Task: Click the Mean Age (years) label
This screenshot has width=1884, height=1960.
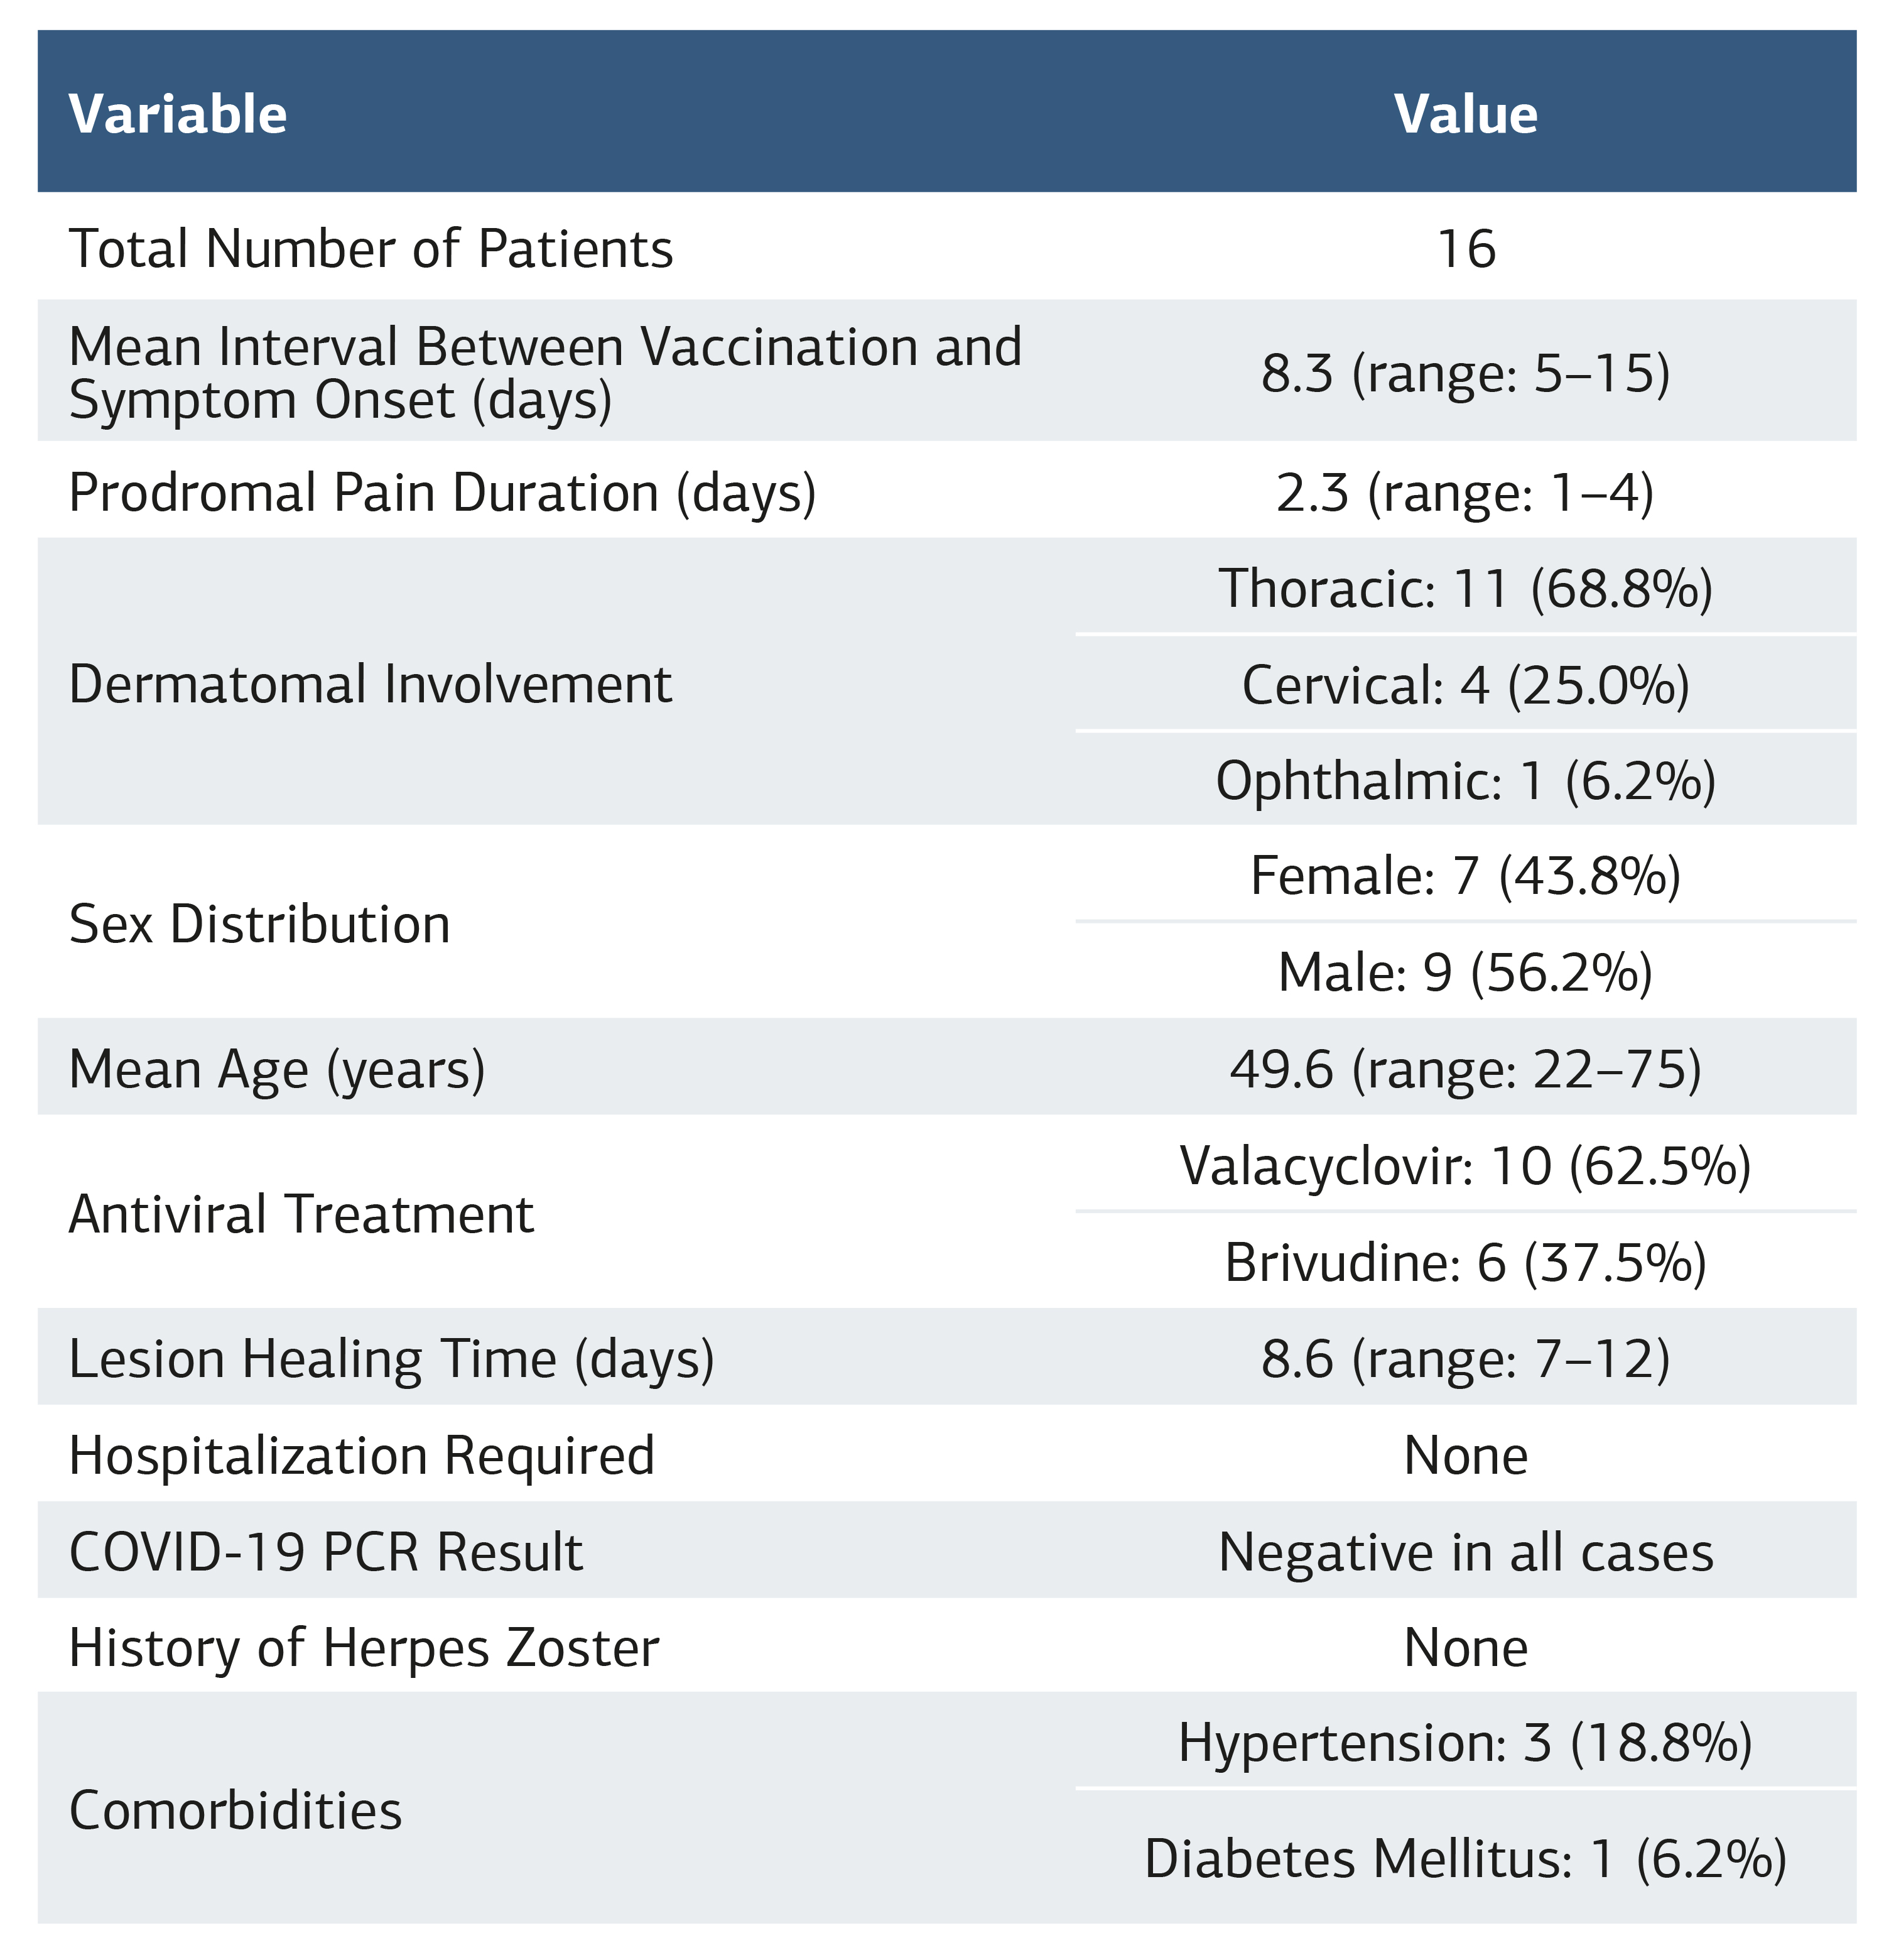Action: click(277, 1068)
